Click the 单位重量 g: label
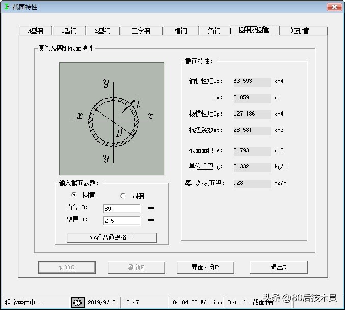 click(205, 167)
